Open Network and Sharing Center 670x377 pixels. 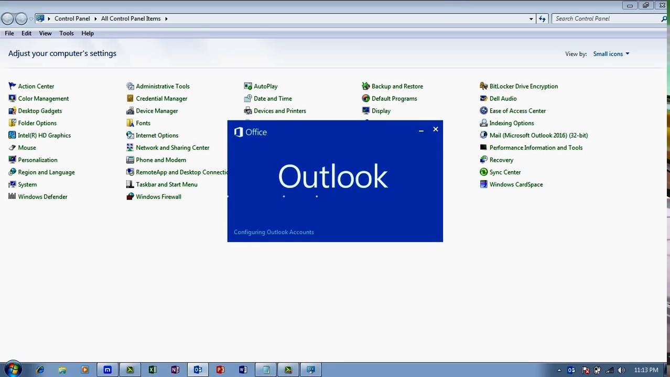(168, 148)
